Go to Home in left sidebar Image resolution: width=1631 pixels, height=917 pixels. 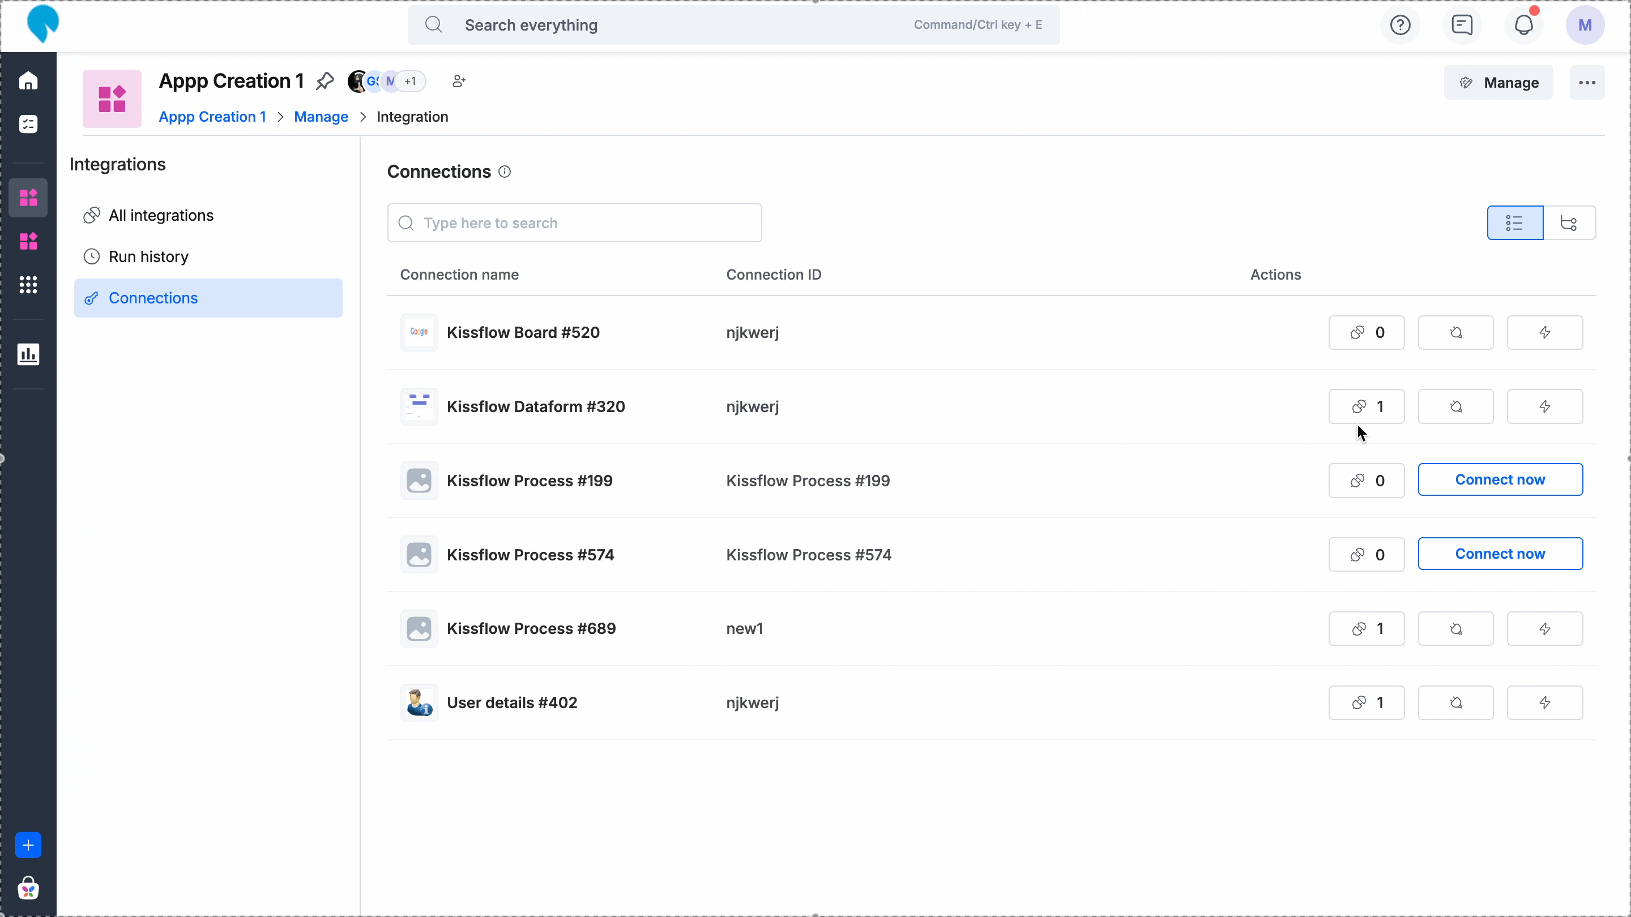click(28, 81)
